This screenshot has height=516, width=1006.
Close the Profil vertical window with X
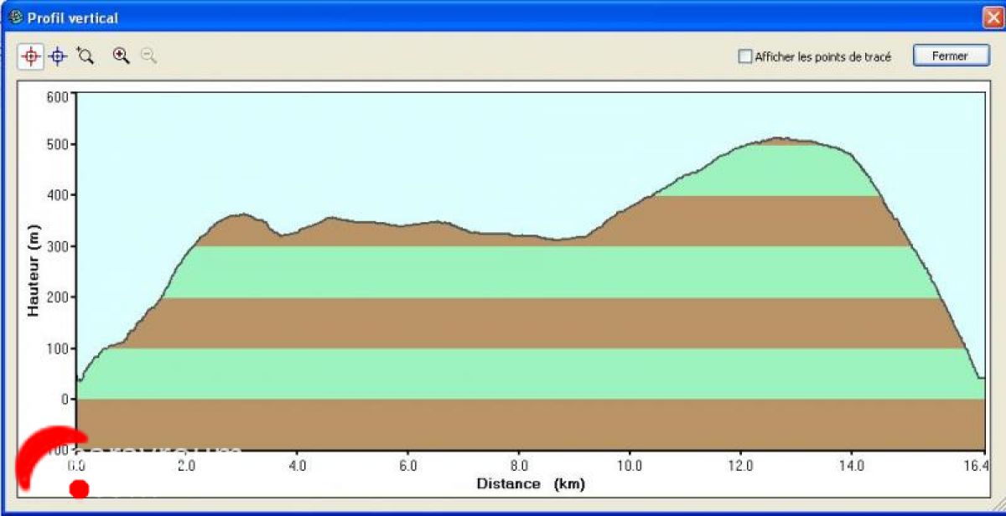click(x=992, y=18)
